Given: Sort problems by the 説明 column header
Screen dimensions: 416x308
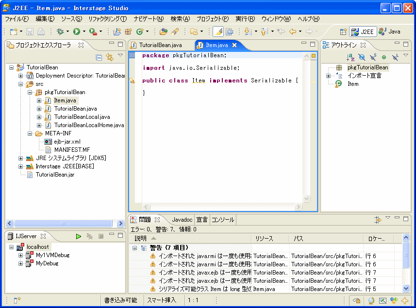Looking at the screenshot, I should point(190,239).
